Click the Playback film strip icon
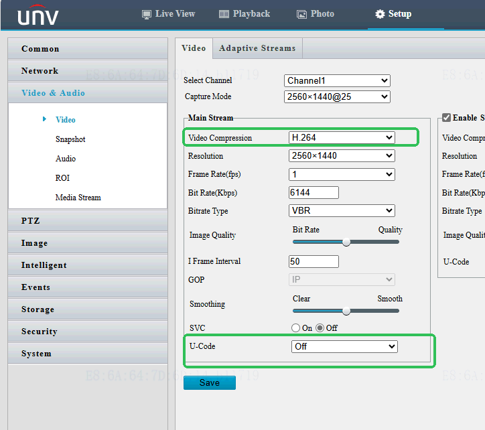 [224, 14]
